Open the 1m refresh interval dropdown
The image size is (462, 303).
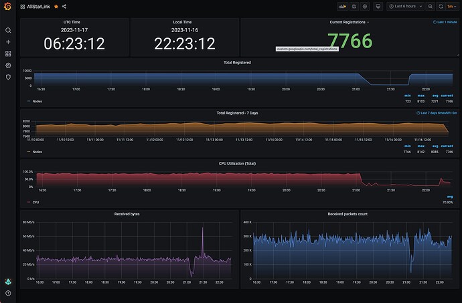(452, 7)
